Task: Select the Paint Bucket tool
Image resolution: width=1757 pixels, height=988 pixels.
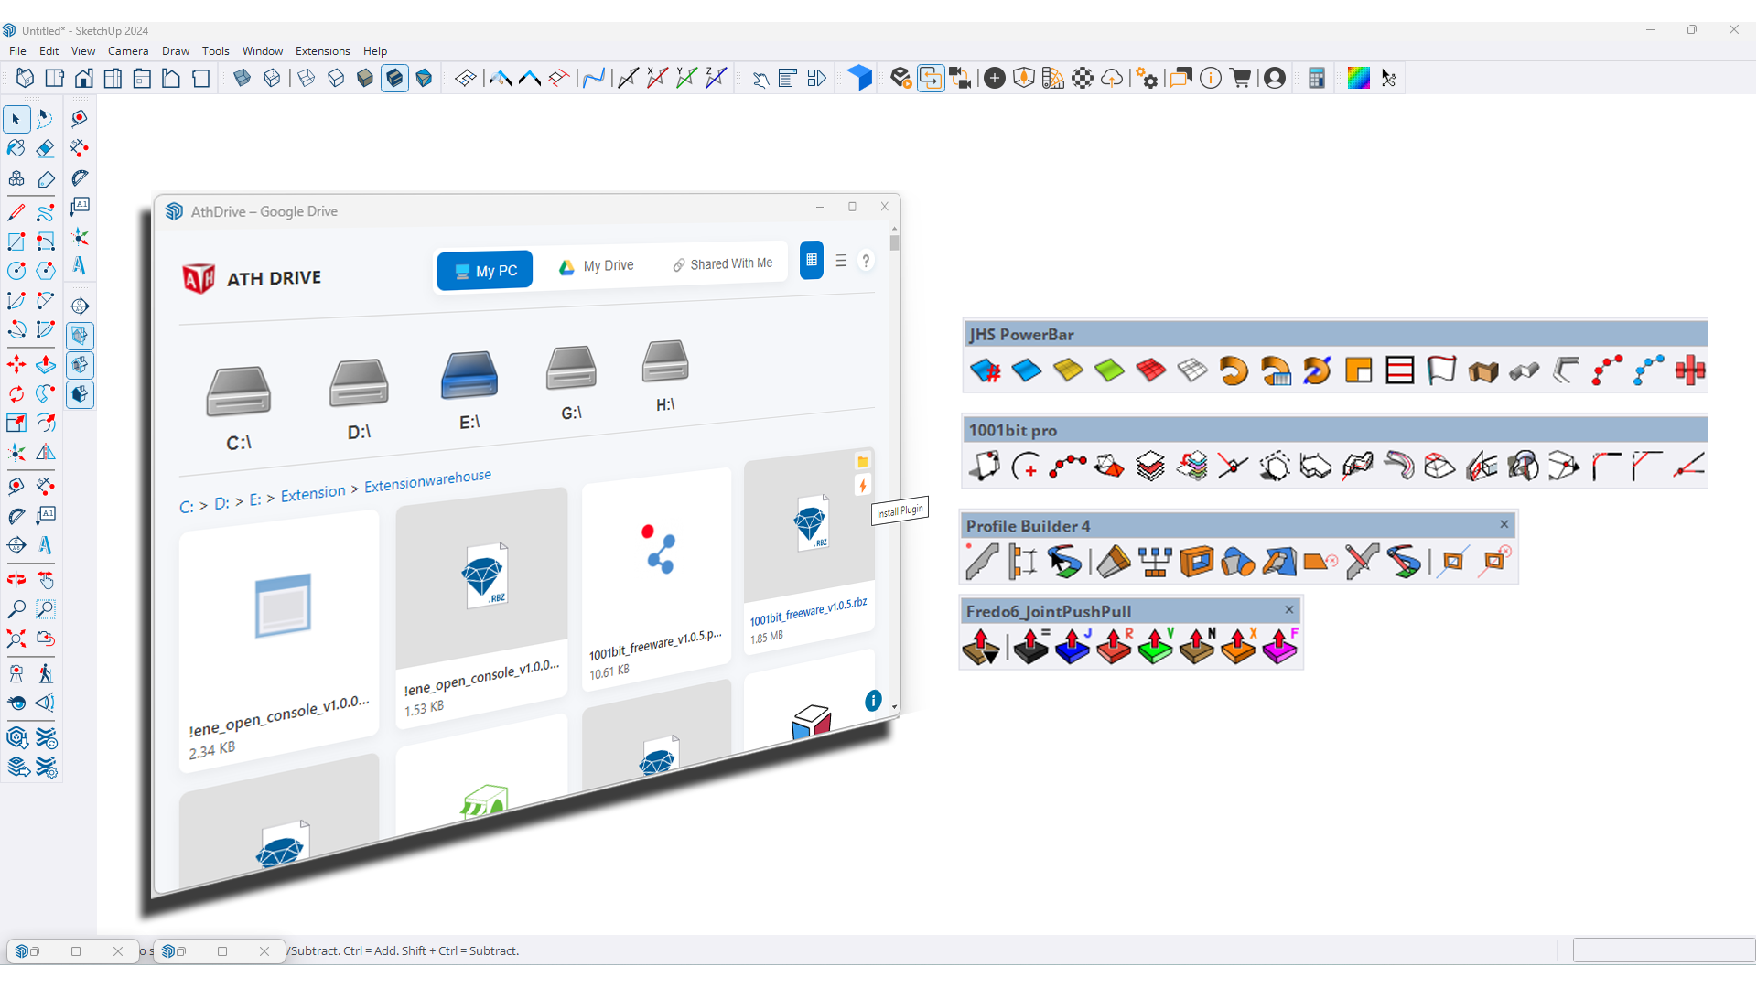Action: 16,148
